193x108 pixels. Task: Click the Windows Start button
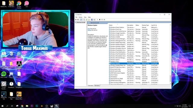[2, 106]
